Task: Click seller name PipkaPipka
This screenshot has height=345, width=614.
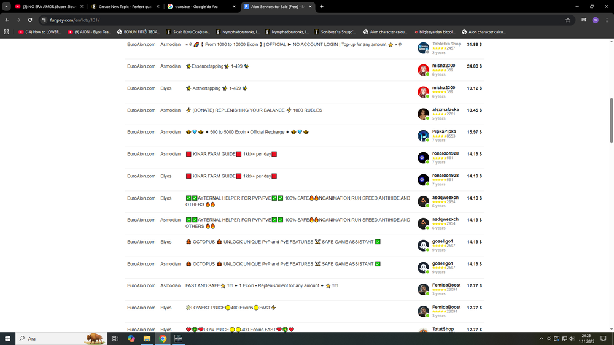Action: pos(444,131)
